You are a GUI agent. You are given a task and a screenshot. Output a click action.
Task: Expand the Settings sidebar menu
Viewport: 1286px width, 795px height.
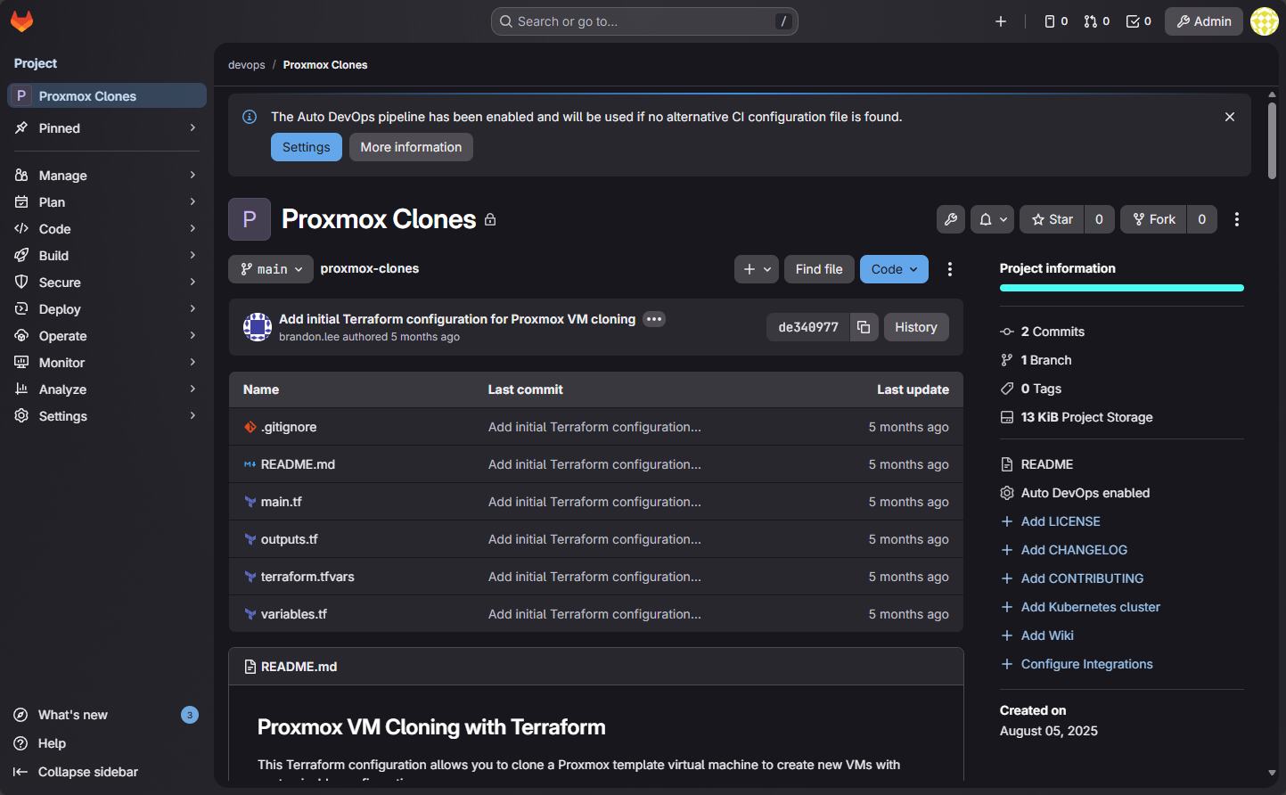click(x=107, y=416)
